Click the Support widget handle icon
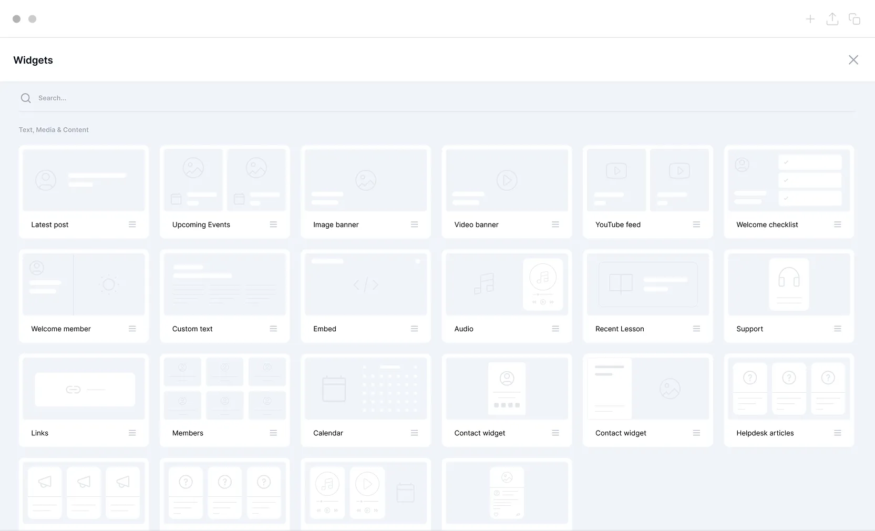875x531 pixels. pyautogui.click(x=837, y=329)
